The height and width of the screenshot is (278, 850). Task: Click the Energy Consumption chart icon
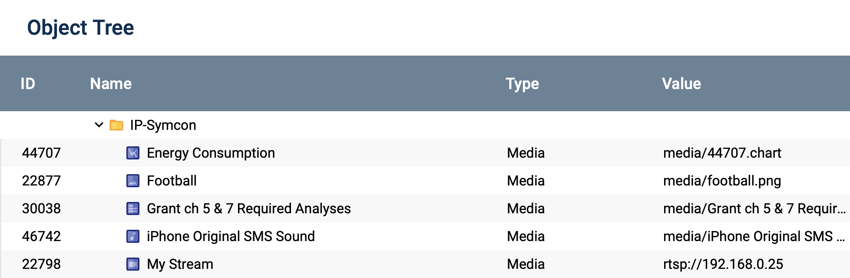[x=133, y=153]
